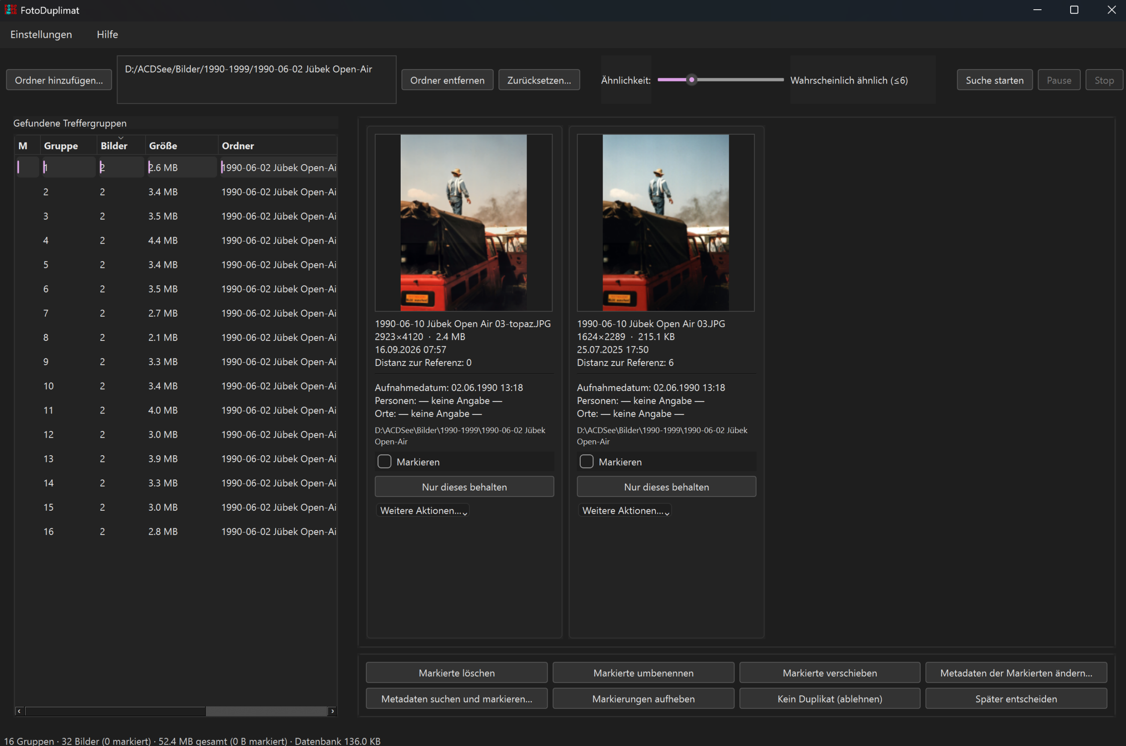Click the Ähnlichkeit slider handle
1126x746 pixels.
point(692,80)
